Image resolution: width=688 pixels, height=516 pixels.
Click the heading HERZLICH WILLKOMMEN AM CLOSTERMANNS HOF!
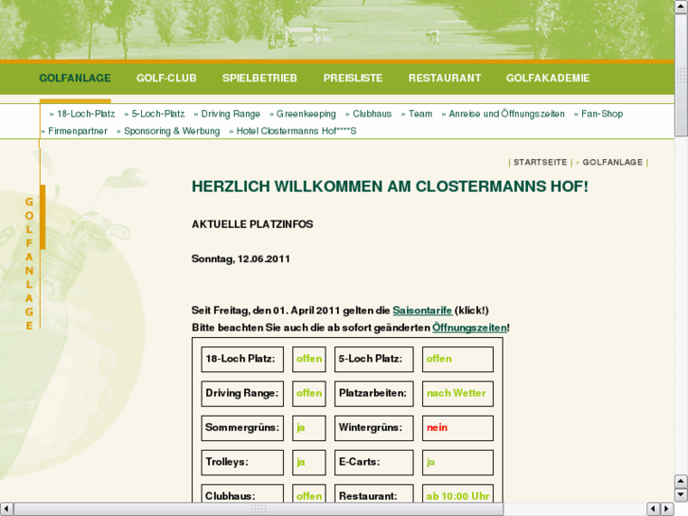point(390,187)
